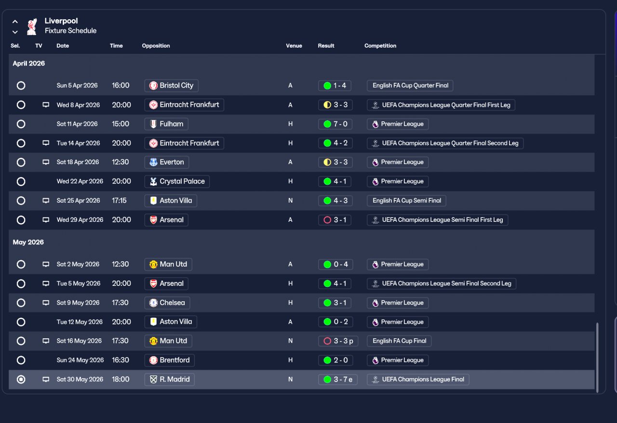Click TV icon on Man Utd 16 May row
Screen dimensions: 617x423
pyautogui.click(x=46, y=341)
